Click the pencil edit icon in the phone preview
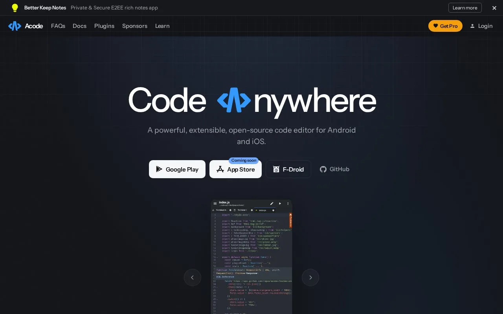Screen dimensions: 503x314 pyautogui.click(x=272, y=203)
